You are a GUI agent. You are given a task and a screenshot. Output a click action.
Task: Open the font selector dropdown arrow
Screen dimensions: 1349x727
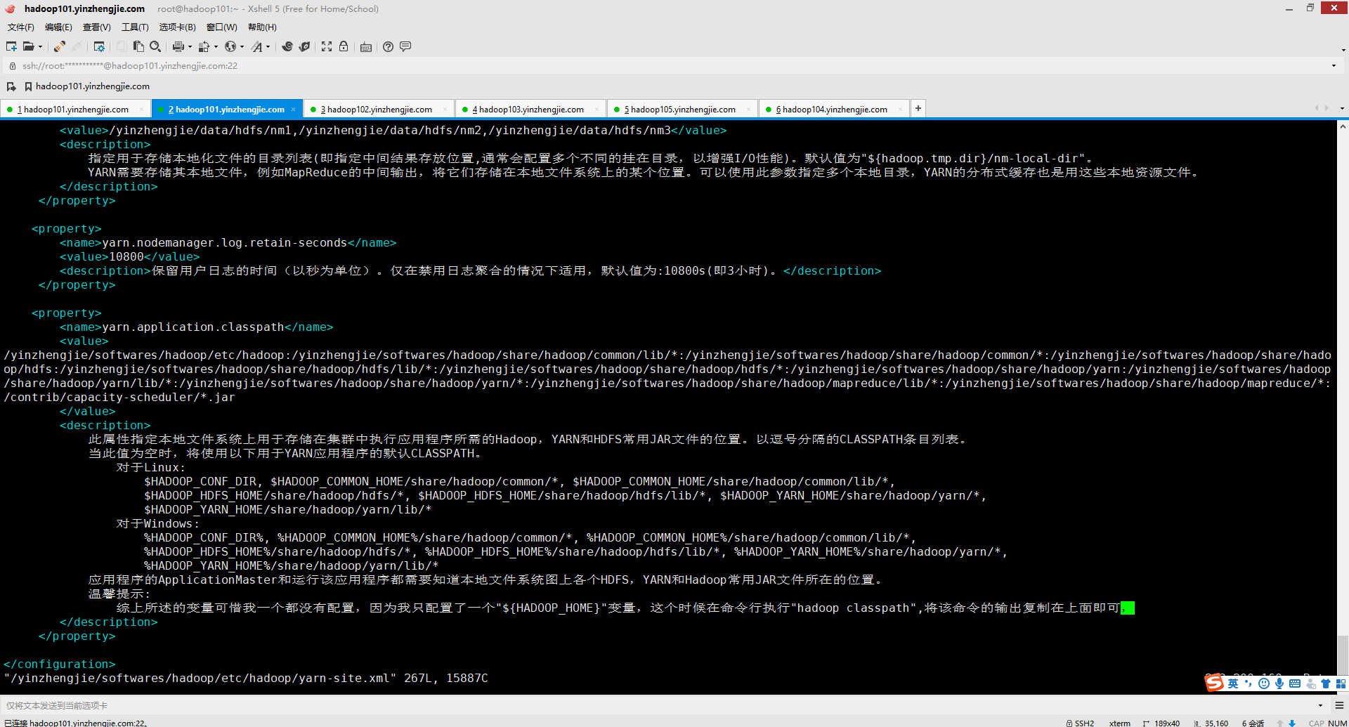pyautogui.click(x=268, y=46)
